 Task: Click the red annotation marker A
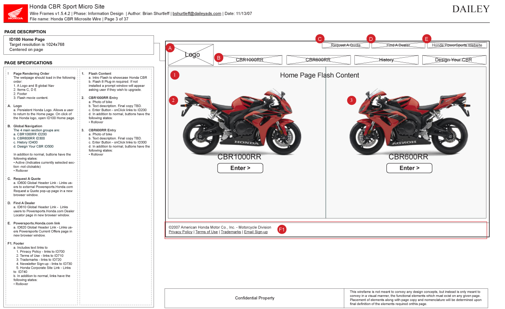170,48
